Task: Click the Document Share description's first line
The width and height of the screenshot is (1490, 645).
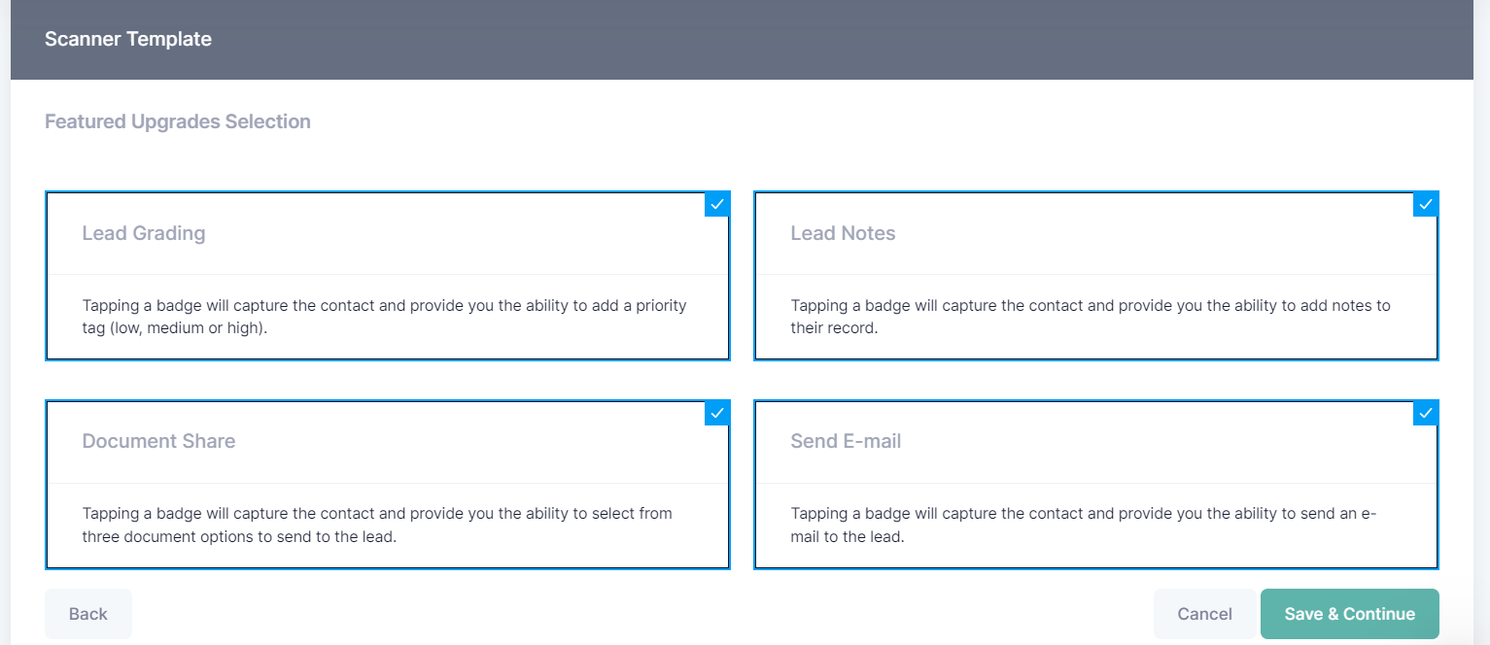Action: (x=377, y=513)
